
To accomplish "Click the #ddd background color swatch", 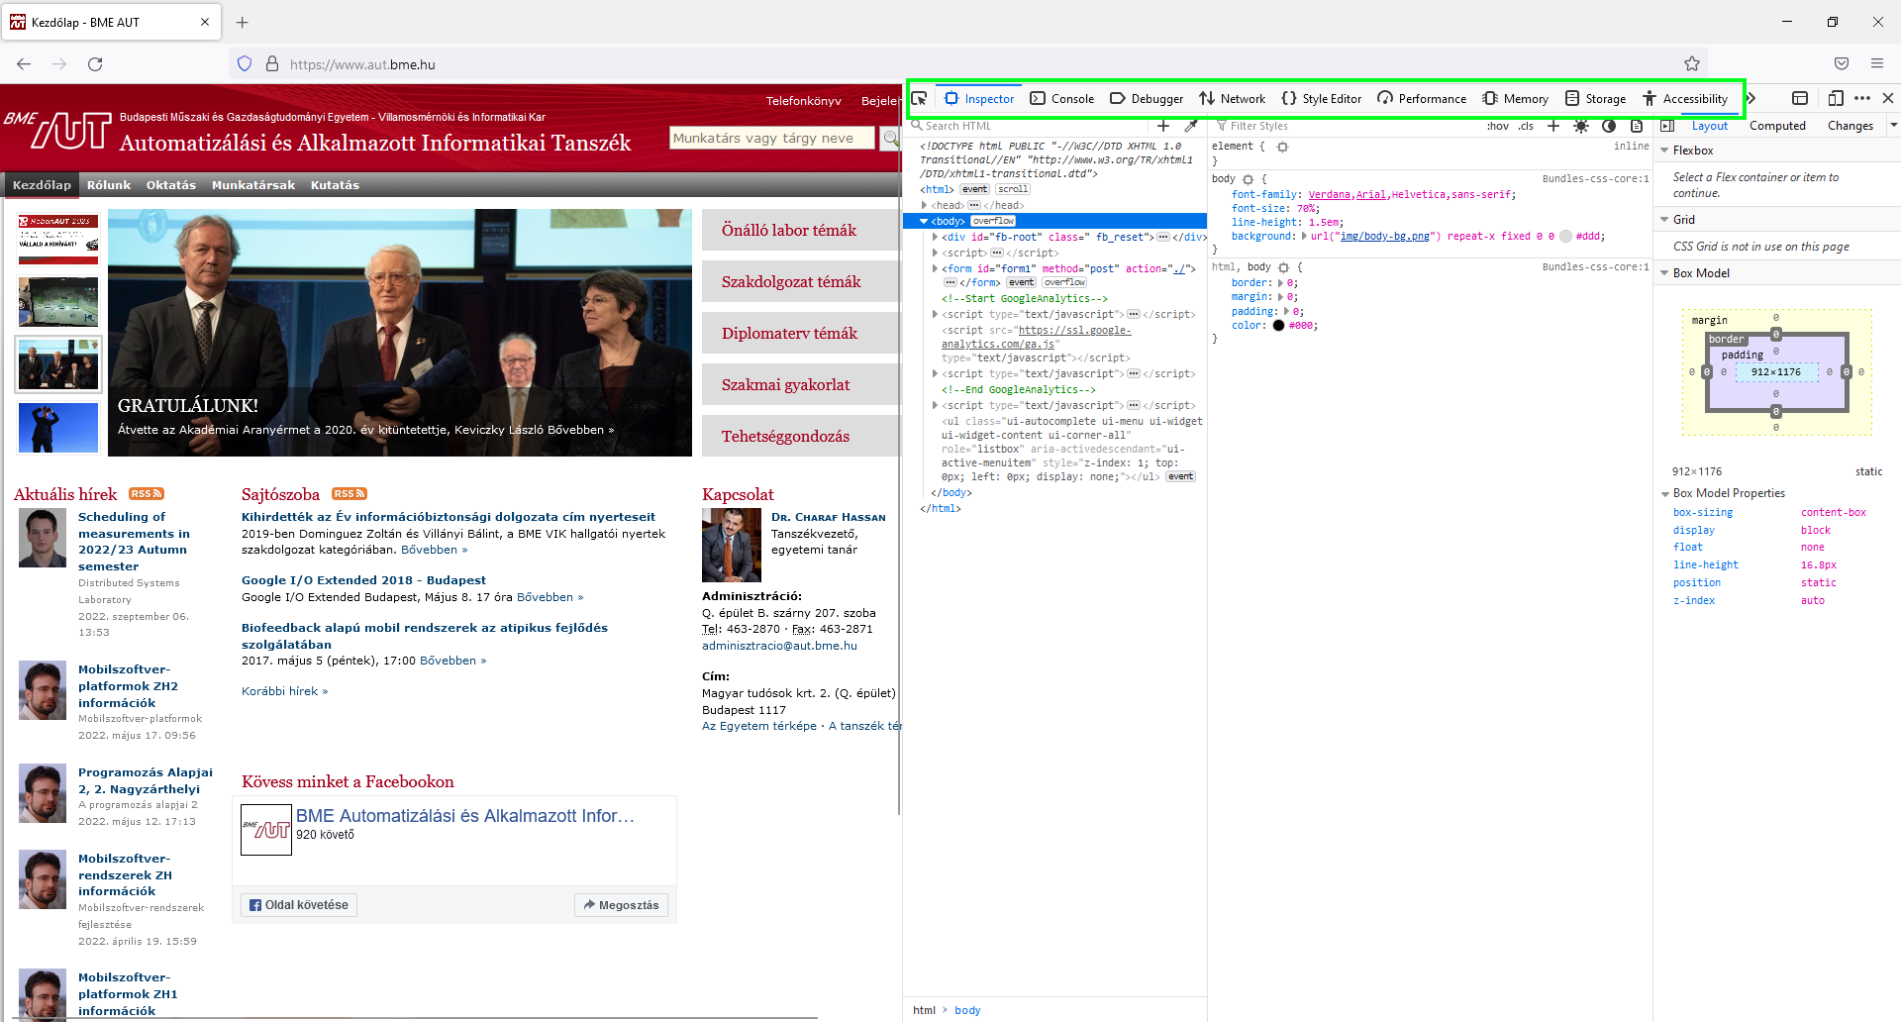I will (1565, 237).
